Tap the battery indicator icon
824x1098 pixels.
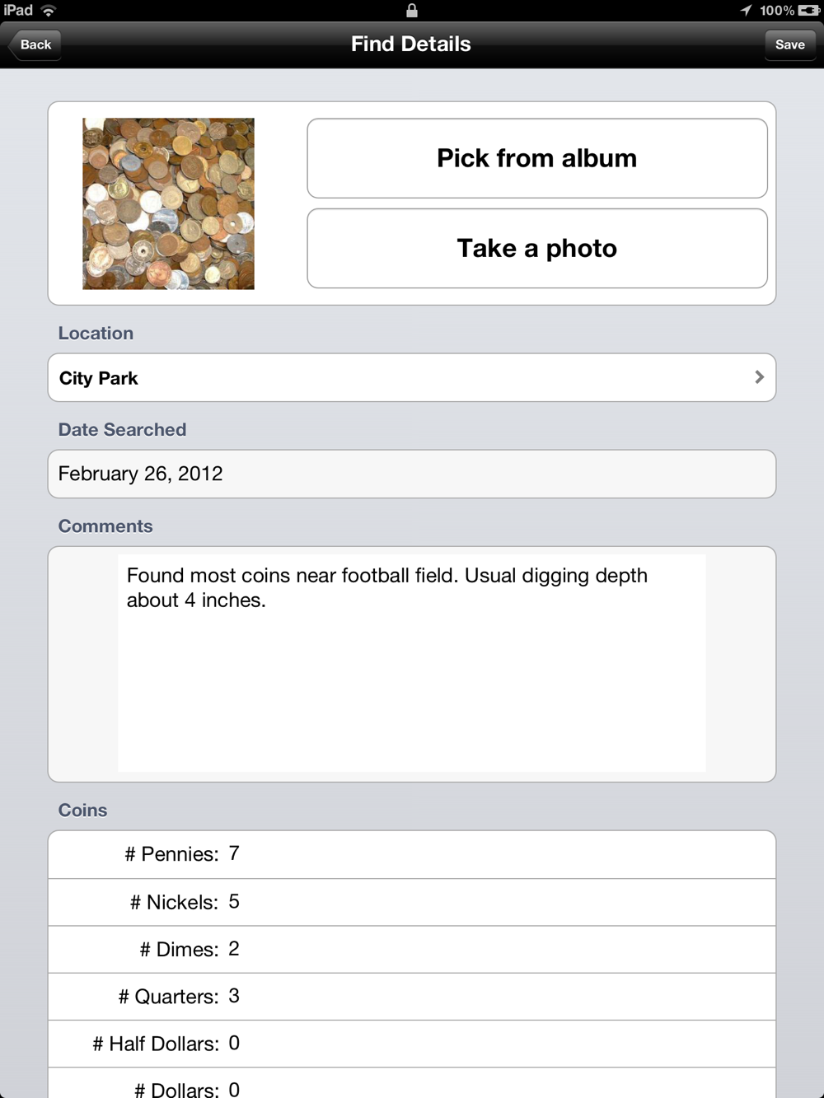coord(809,10)
